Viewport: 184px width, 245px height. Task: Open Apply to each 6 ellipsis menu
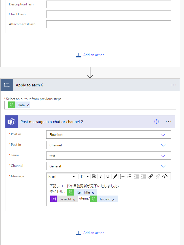(x=173, y=85)
